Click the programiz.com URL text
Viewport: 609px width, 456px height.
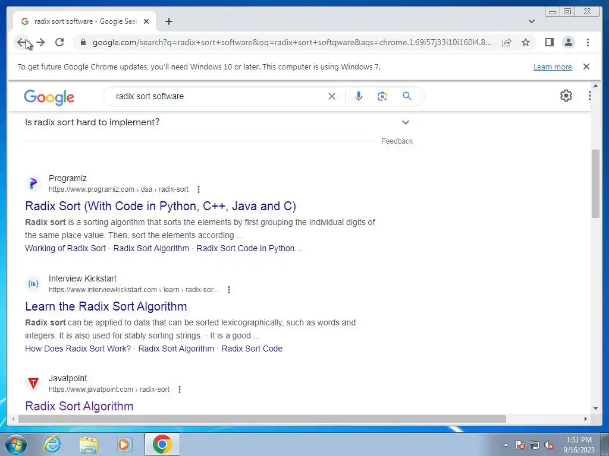(x=118, y=189)
